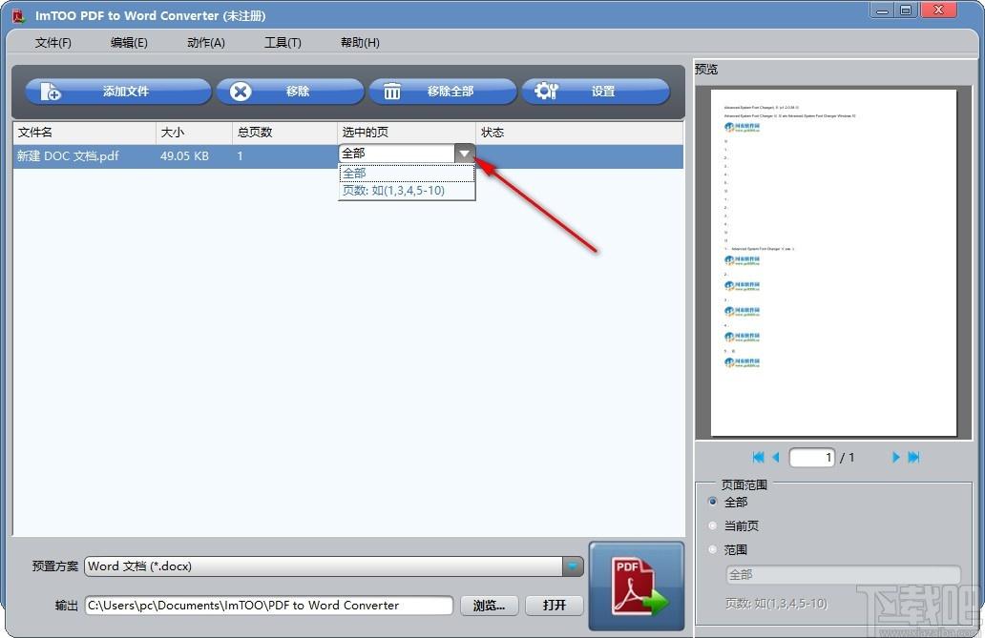
Task: Choose 页数: 如(1,3,4,5-10) dropdown option
Action: pos(407,191)
